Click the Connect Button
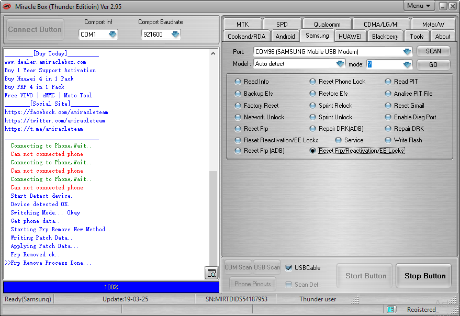The height and width of the screenshot is (316, 460). pos(35,29)
